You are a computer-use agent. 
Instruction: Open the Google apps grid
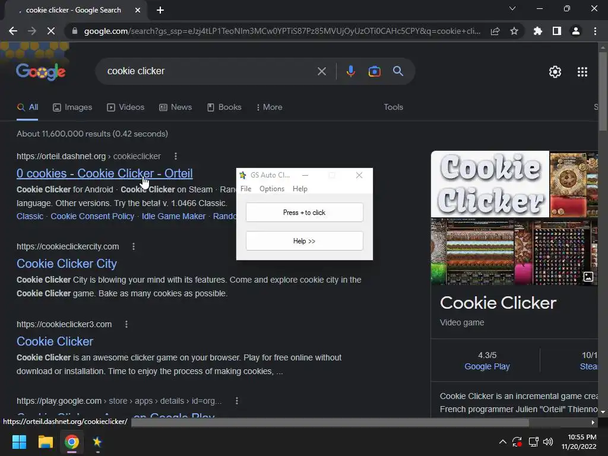pyautogui.click(x=582, y=72)
